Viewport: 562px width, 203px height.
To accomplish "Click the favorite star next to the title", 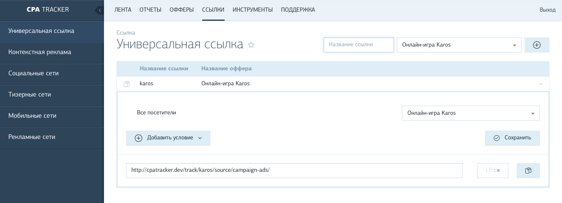I will [251, 45].
